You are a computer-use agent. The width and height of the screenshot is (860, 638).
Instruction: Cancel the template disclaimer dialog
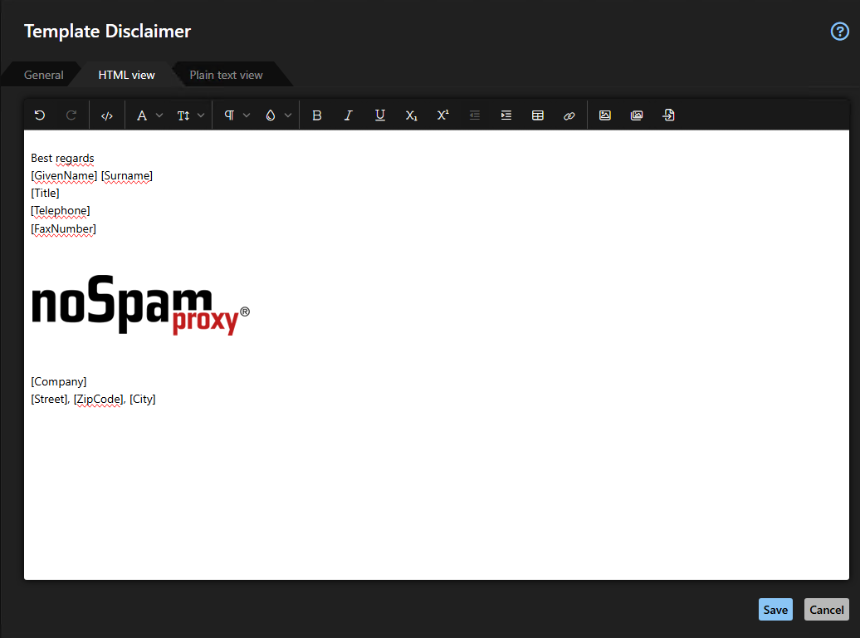827,610
